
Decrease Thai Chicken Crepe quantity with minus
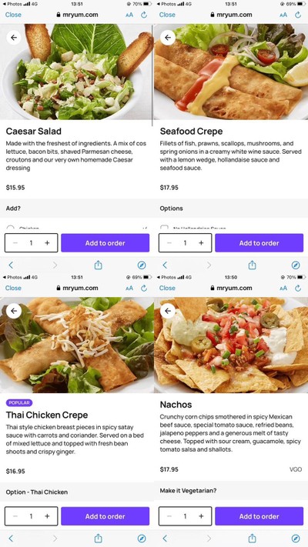[15, 516]
